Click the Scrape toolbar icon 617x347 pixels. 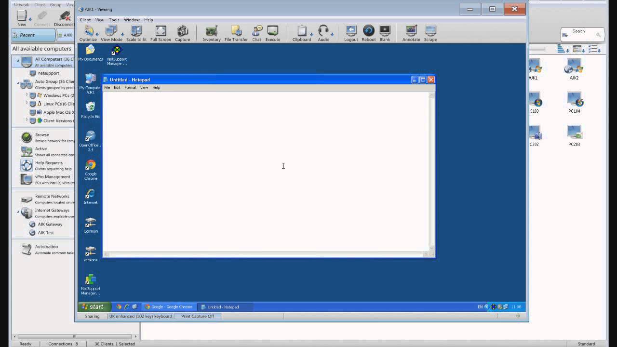430,33
